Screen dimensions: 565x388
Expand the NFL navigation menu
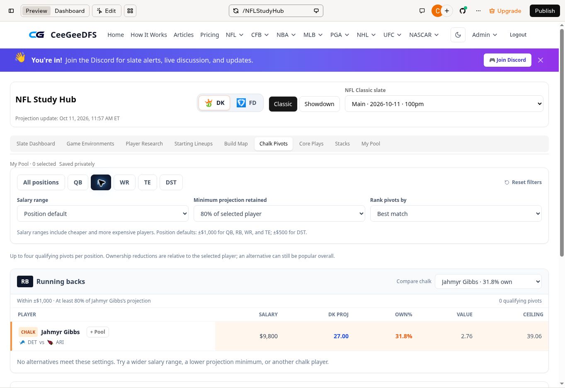pos(235,35)
